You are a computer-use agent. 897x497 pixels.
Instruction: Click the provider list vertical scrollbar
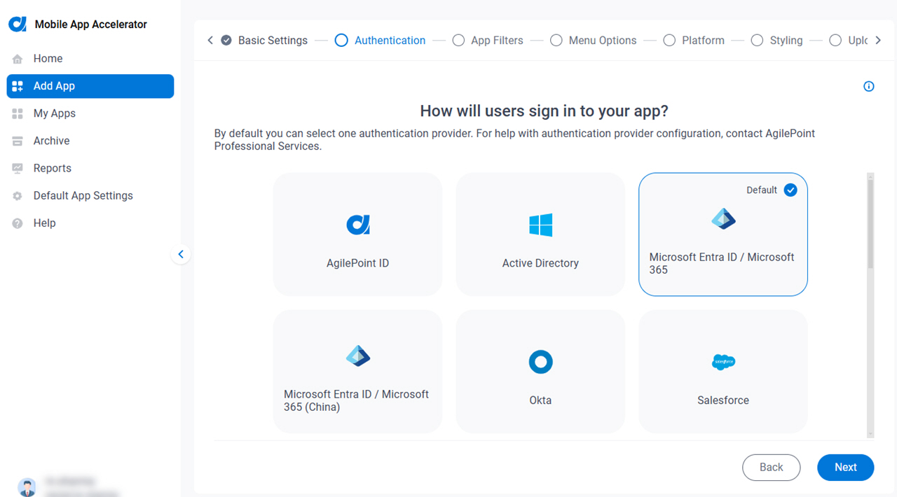click(x=870, y=224)
